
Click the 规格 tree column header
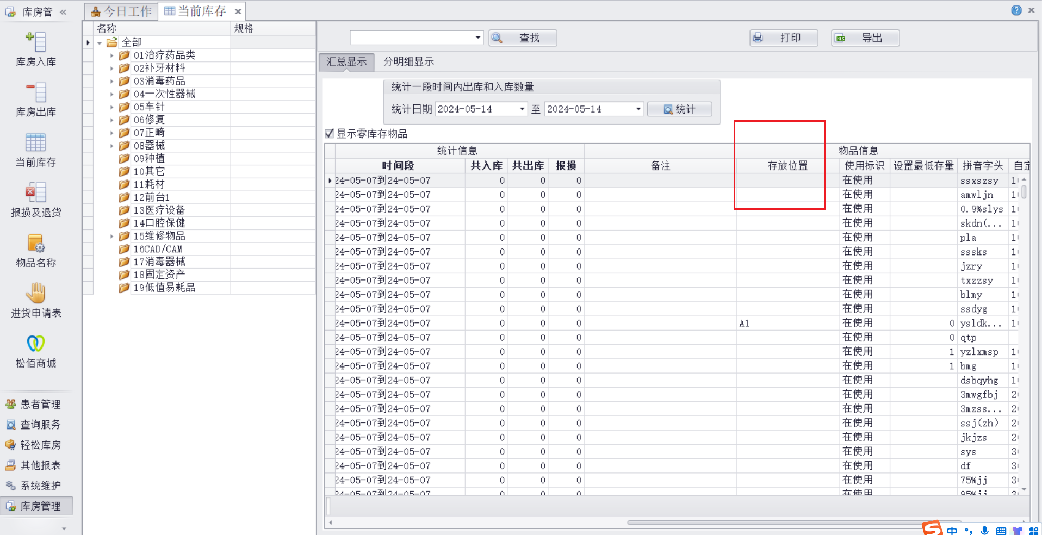pyautogui.click(x=273, y=28)
